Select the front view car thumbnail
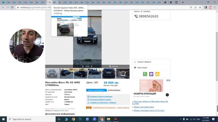The width and height of the screenshot is (218, 122). point(52,74)
